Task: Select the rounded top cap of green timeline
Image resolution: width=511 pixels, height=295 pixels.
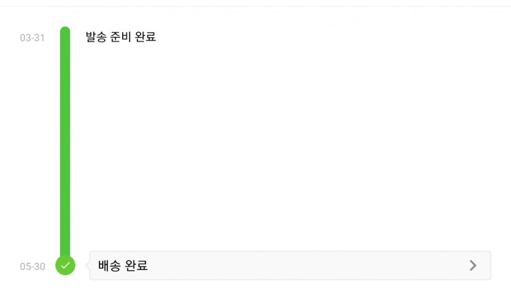Action: (x=65, y=30)
